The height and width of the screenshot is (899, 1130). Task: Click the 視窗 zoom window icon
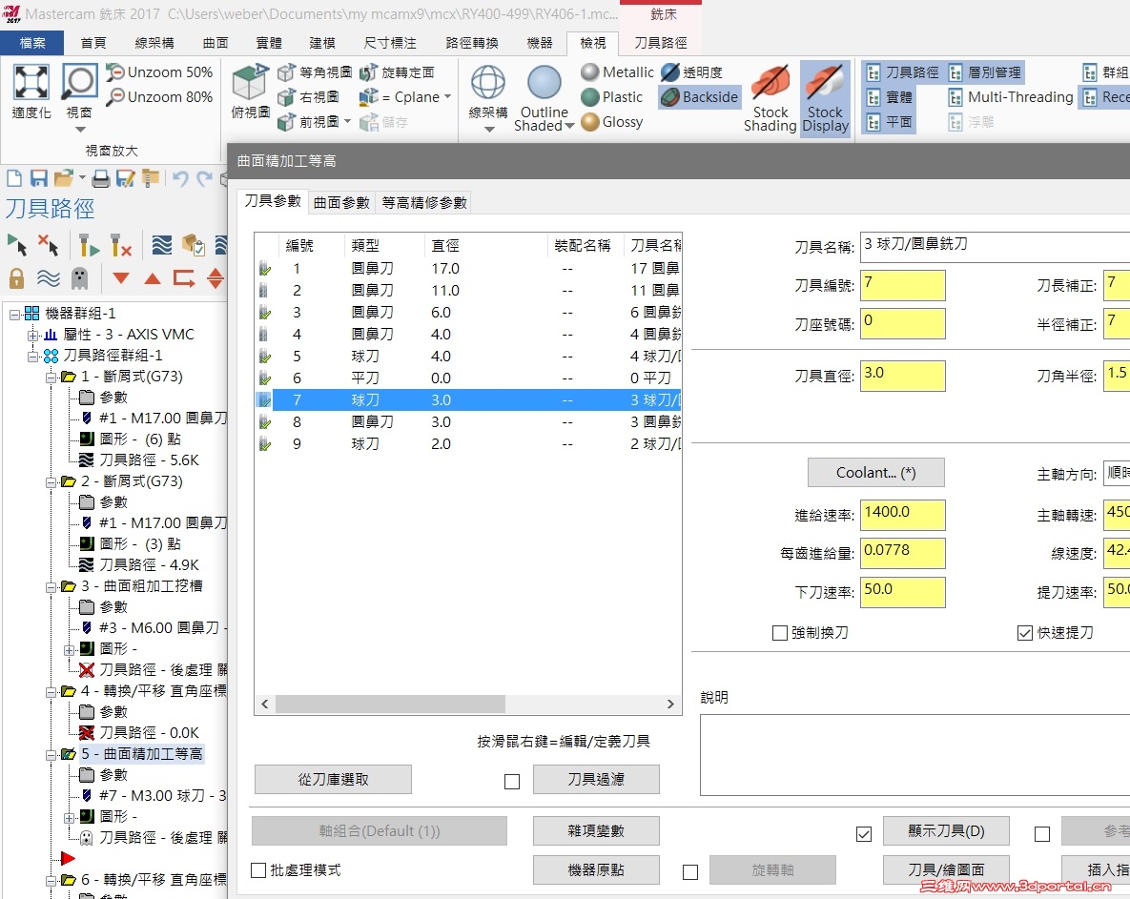point(78,82)
